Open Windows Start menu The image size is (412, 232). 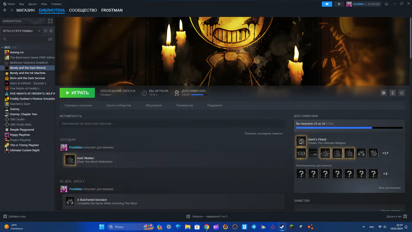coord(102,227)
